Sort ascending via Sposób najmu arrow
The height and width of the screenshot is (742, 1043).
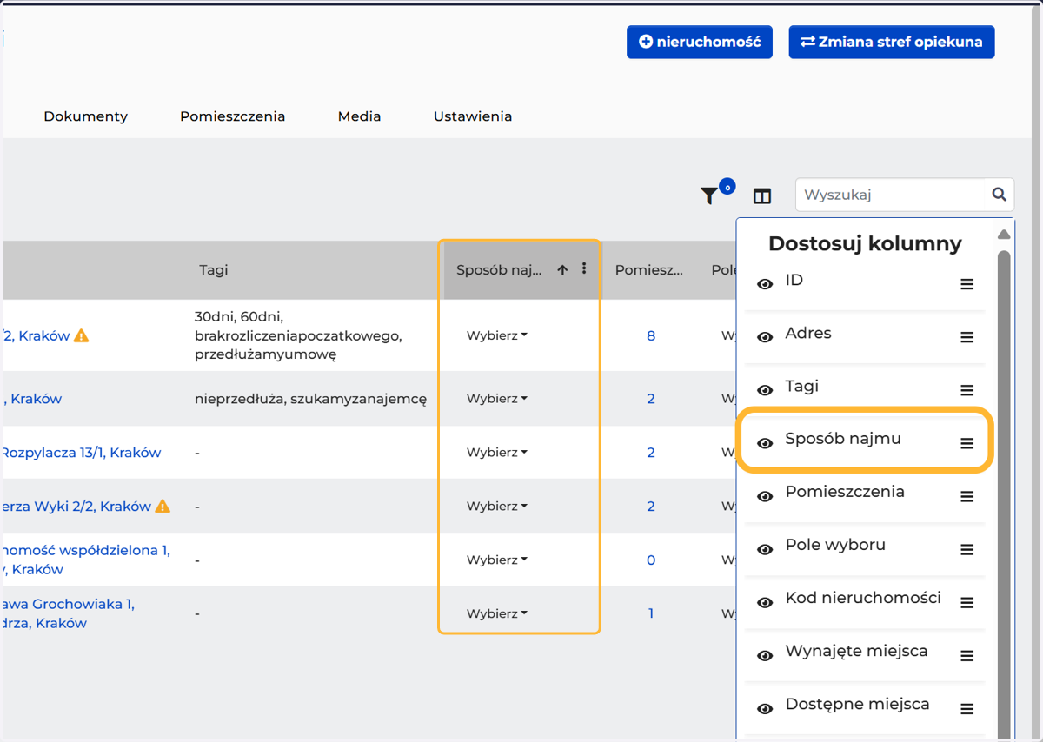[x=562, y=270]
